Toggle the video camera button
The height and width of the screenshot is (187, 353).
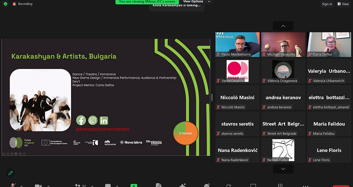pos(38,185)
